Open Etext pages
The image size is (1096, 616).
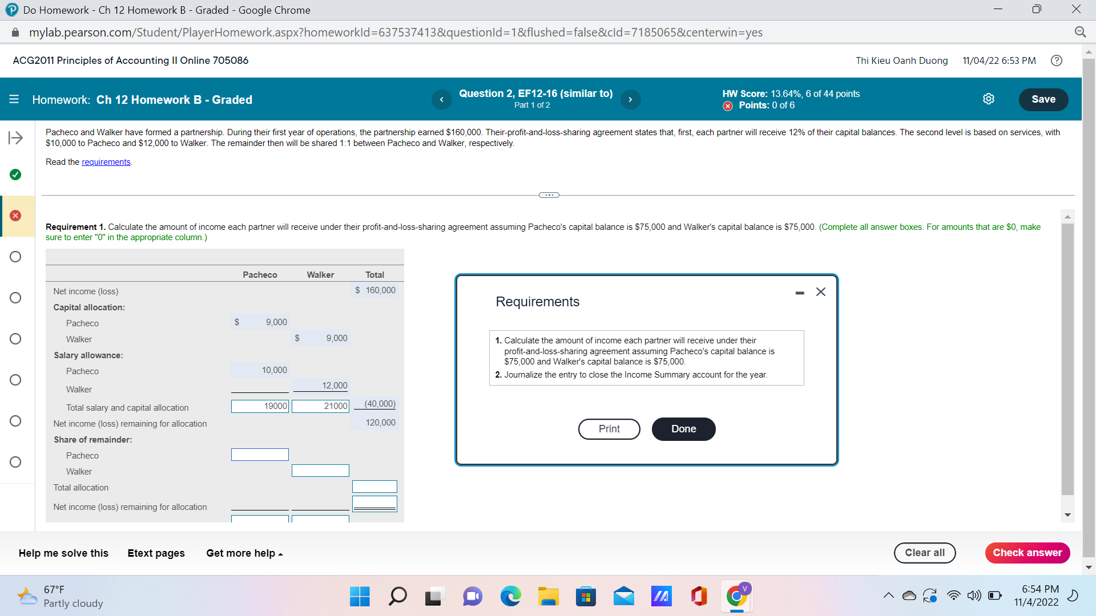pos(156,553)
